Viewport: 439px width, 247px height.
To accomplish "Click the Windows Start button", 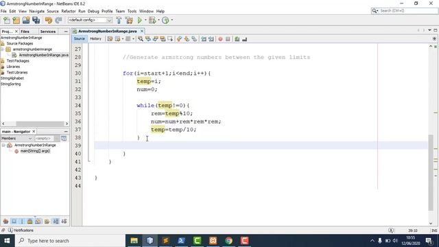I will [x=7, y=241].
